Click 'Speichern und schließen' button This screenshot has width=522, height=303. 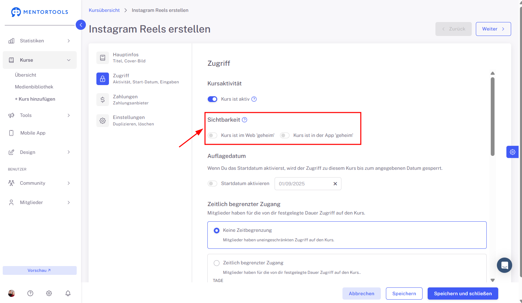[x=463, y=294]
